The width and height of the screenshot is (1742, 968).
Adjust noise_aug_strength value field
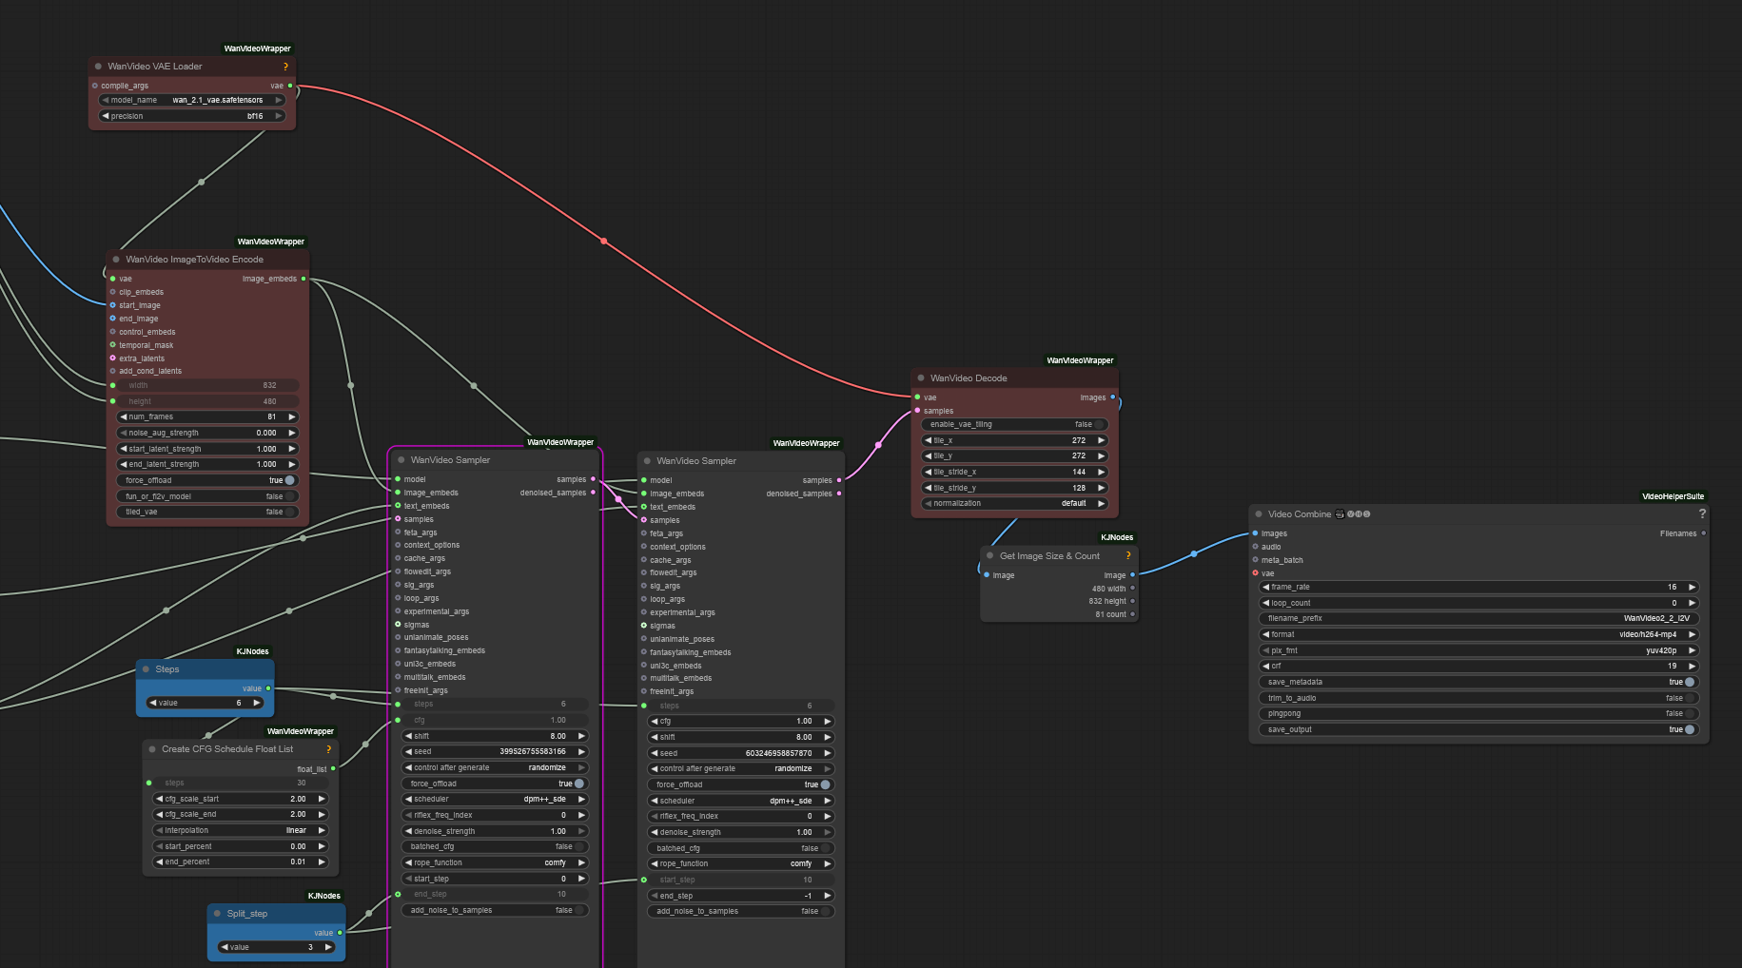tap(207, 433)
